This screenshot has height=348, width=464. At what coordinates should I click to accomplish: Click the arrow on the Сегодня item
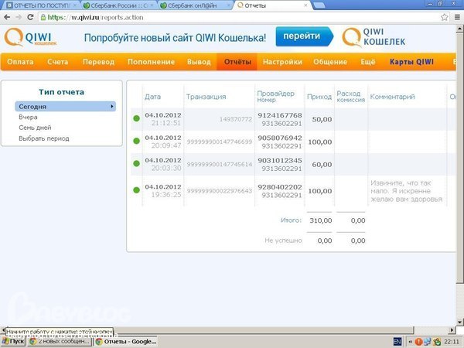[x=112, y=106]
